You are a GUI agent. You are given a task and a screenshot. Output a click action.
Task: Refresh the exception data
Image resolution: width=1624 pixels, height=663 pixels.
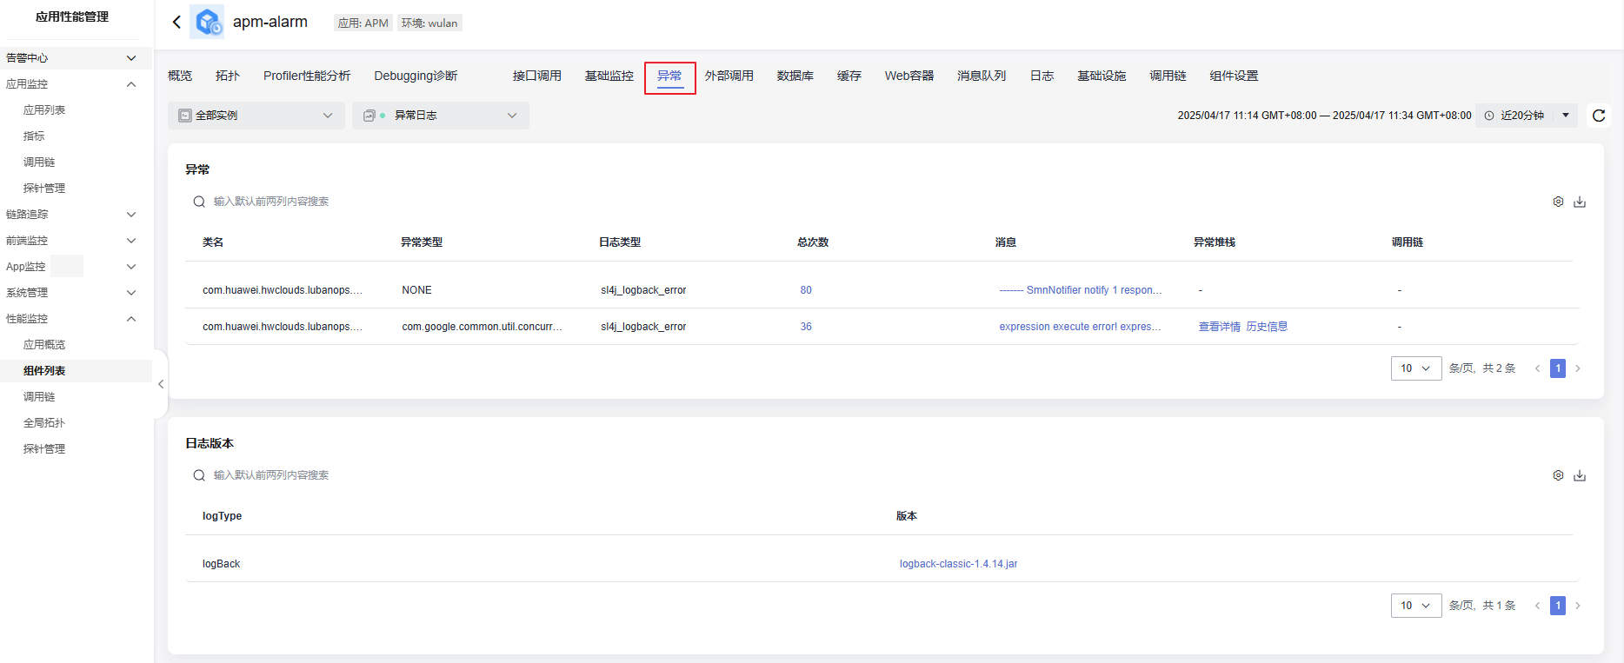tap(1598, 116)
